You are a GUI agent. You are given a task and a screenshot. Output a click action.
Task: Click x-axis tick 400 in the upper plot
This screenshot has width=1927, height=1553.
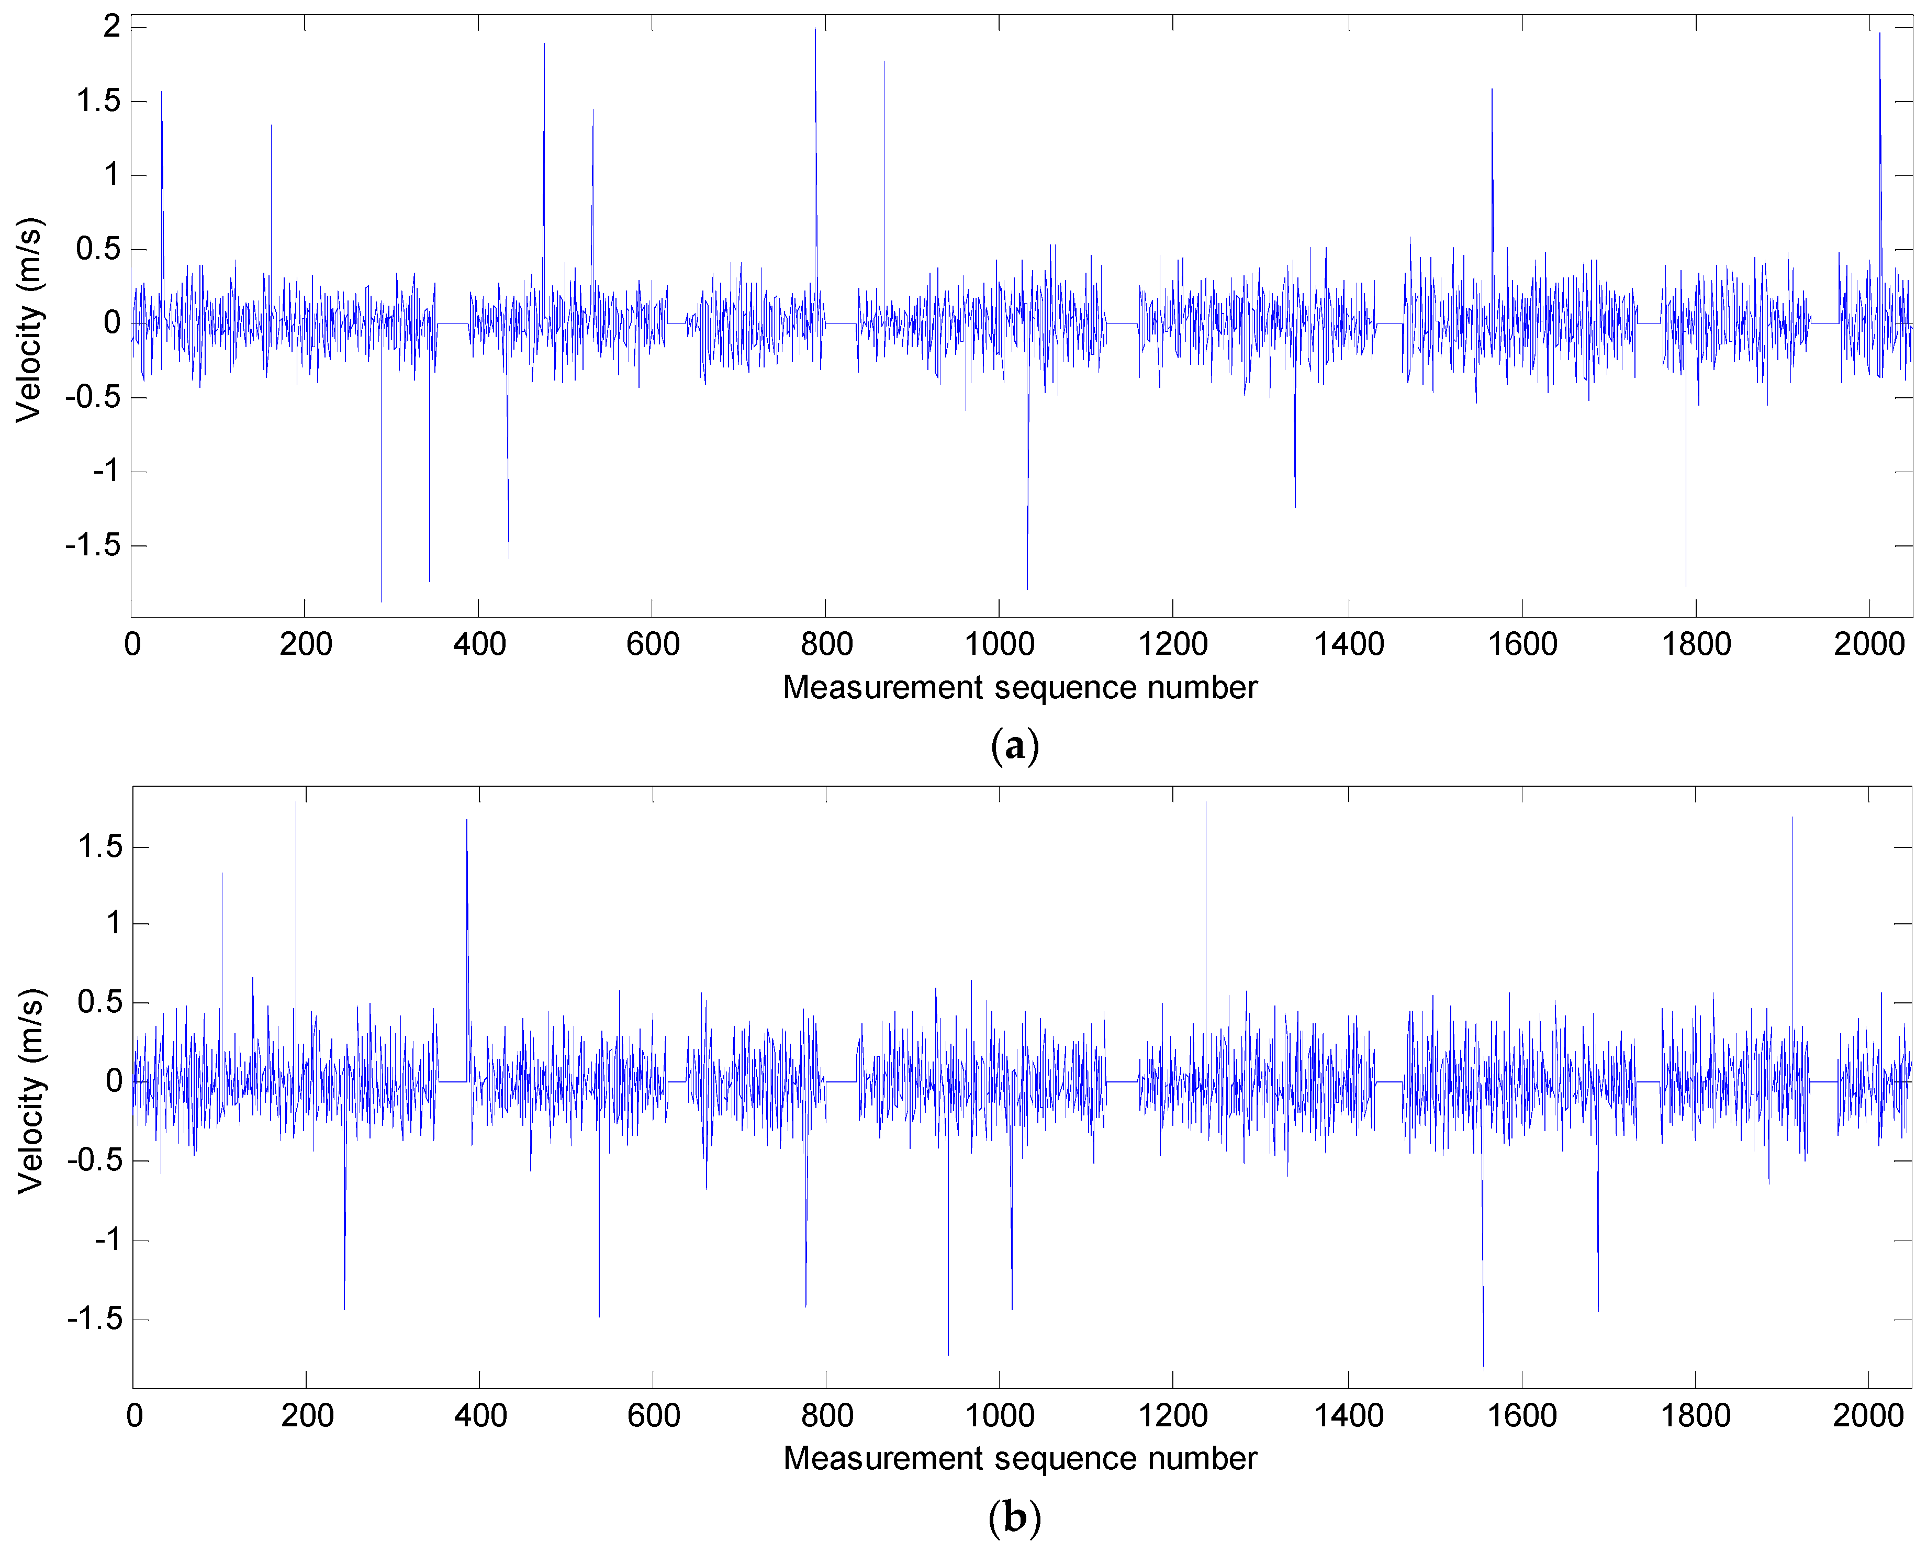tap(479, 644)
